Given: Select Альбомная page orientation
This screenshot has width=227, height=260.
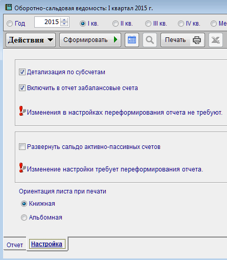Looking at the screenshot, I should [24, 218].
